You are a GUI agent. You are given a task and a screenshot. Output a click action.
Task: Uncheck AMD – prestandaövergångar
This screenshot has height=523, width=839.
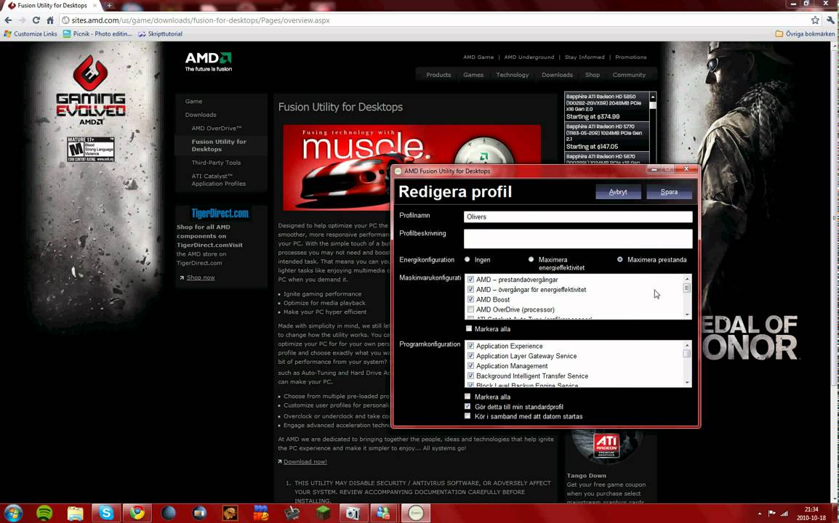(x=470, y=279)
